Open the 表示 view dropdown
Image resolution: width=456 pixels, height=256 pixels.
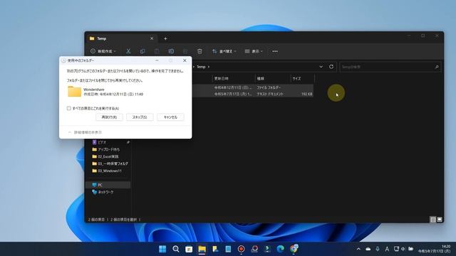[254, 51]
